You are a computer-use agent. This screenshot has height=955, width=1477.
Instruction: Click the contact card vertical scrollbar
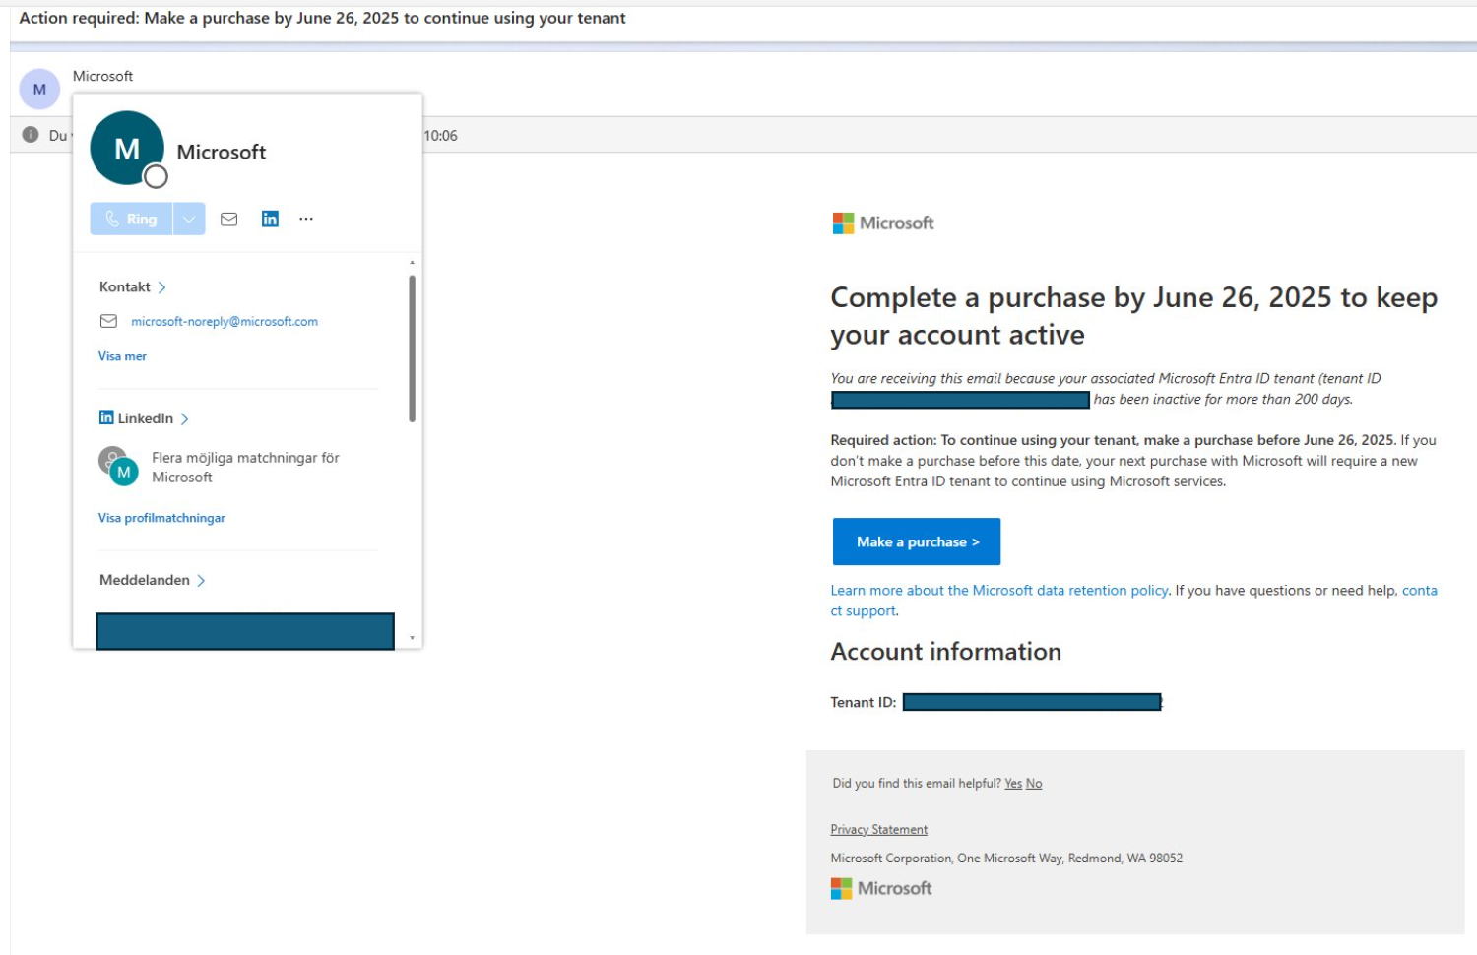pos(412,348)
